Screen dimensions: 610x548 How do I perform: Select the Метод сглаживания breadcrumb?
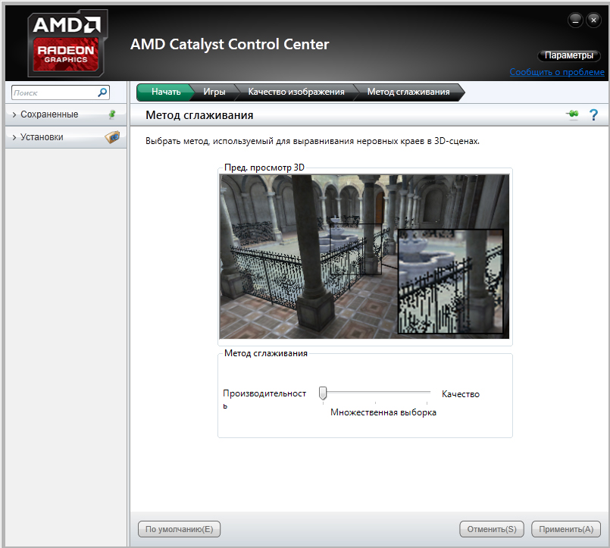408,92
